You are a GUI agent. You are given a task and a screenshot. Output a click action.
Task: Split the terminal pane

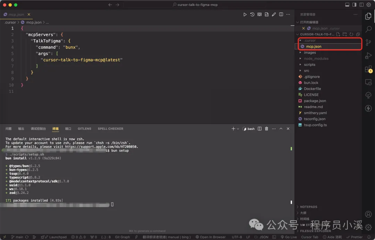(x=259, y=129)
